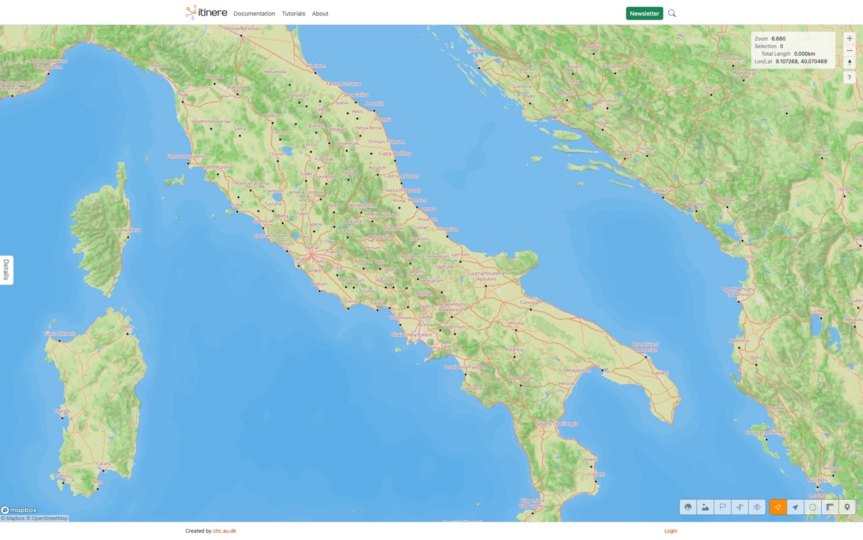Screen dimensions: 863x540
Task: Expand the Details side panel
Action: (x=6, y=270)
